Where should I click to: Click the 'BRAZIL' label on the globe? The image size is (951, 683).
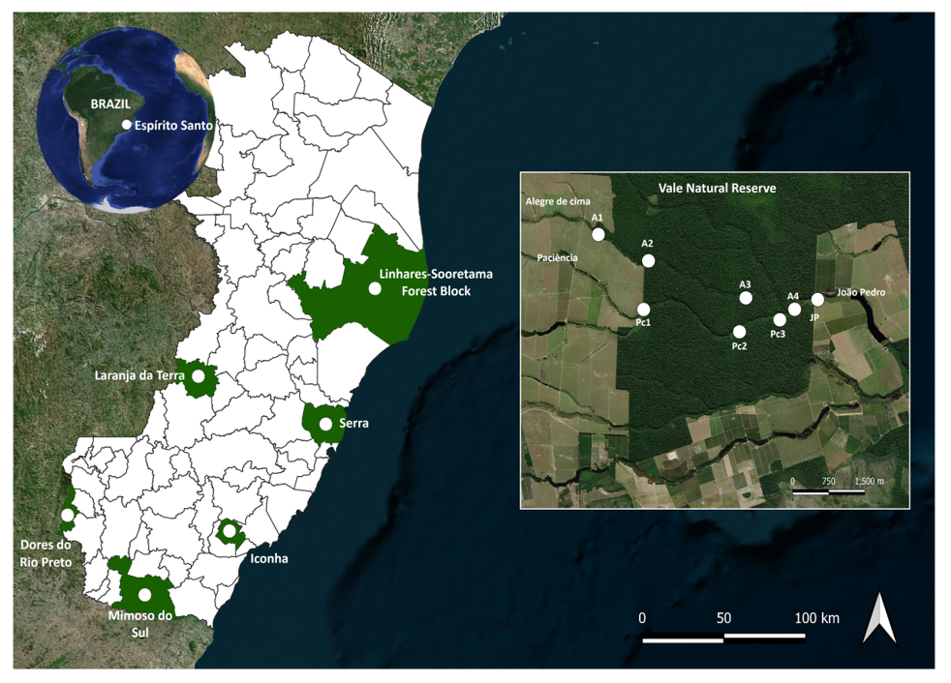pos(110,104)
